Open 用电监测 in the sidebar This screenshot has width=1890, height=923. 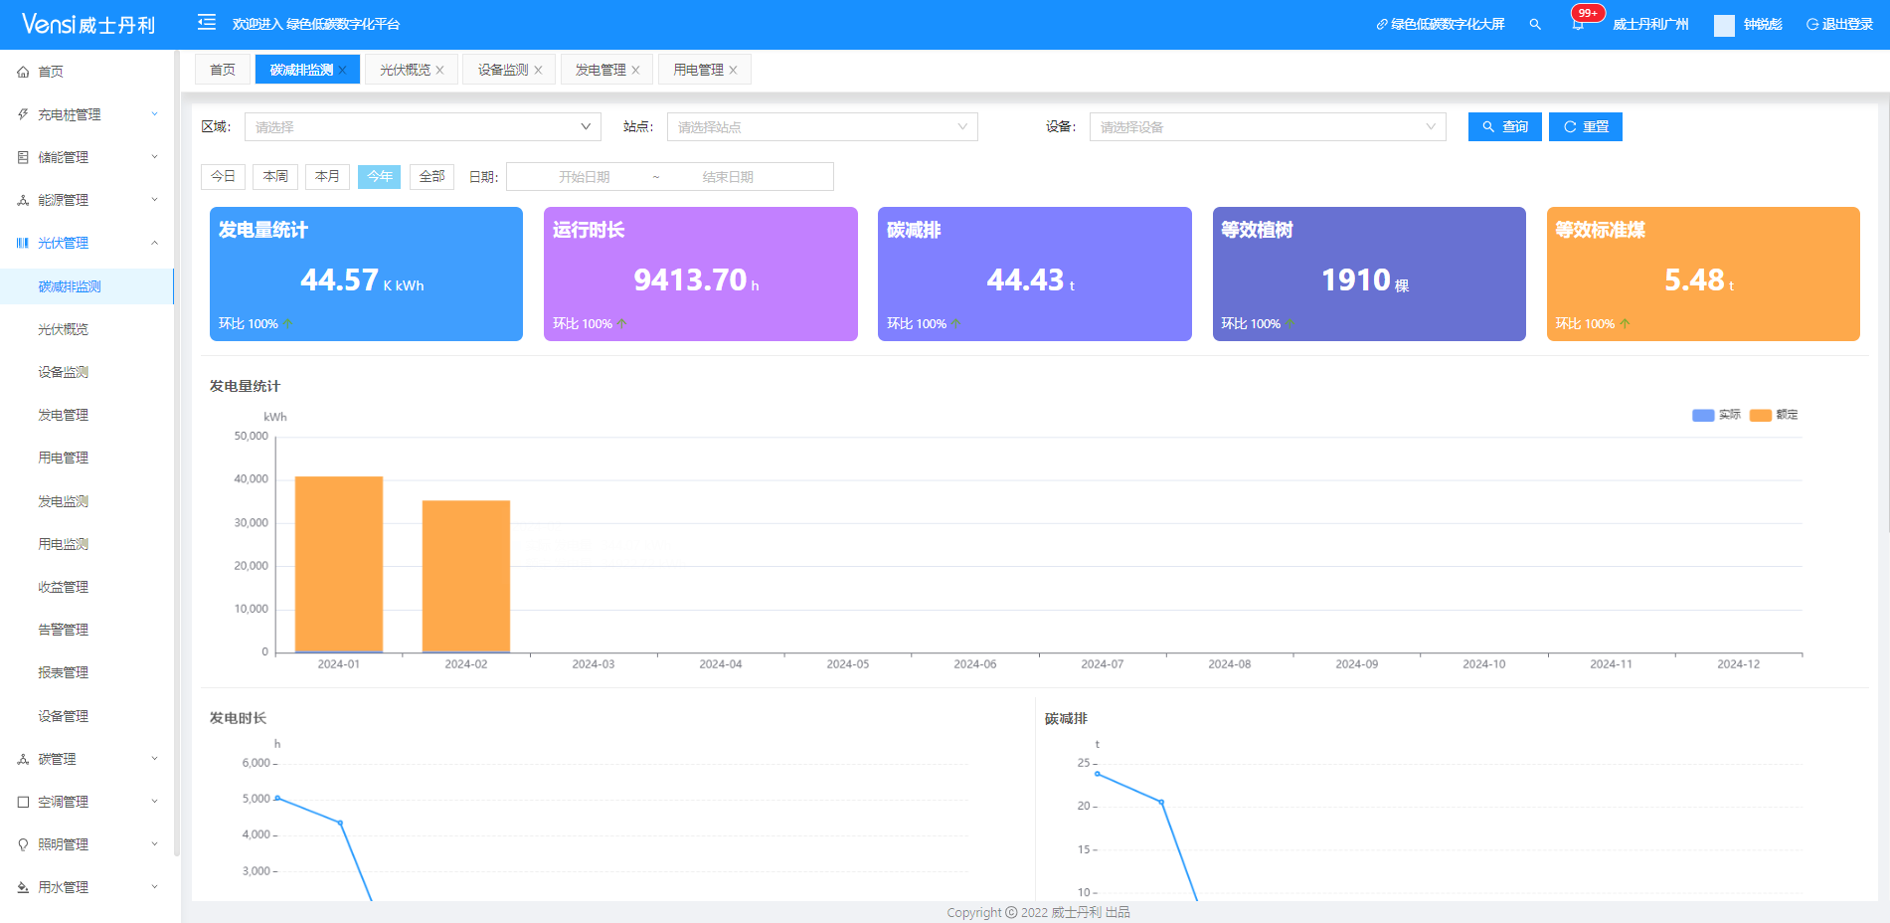coord(63,544)
